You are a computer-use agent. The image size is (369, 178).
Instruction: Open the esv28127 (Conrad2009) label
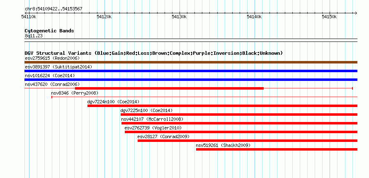pyautogui.click(x=163, y=137)
